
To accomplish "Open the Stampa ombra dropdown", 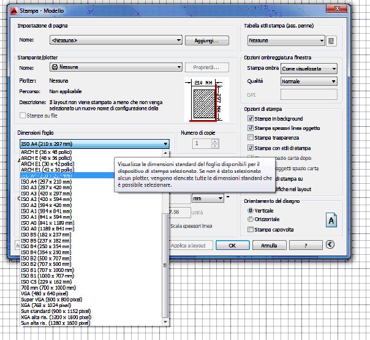I will 309,69.
